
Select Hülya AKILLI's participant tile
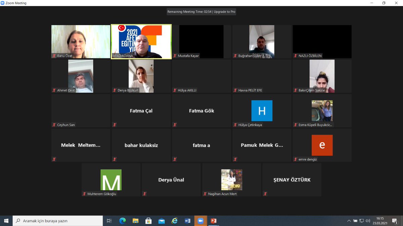tap(201, 76)
